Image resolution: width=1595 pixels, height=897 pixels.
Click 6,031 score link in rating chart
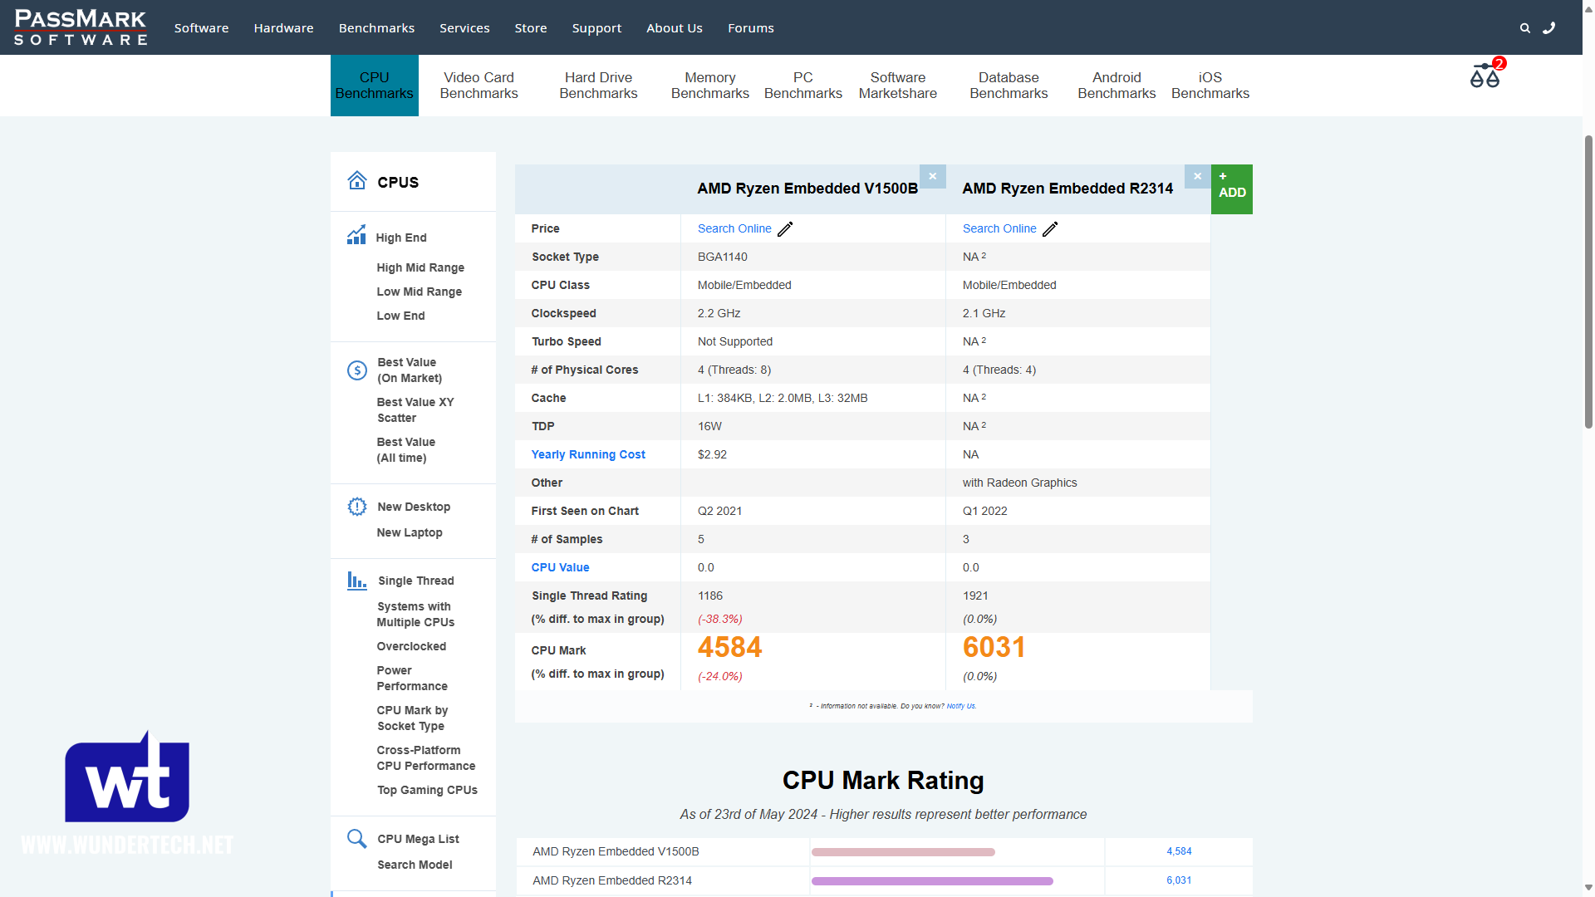[1179, 880]
